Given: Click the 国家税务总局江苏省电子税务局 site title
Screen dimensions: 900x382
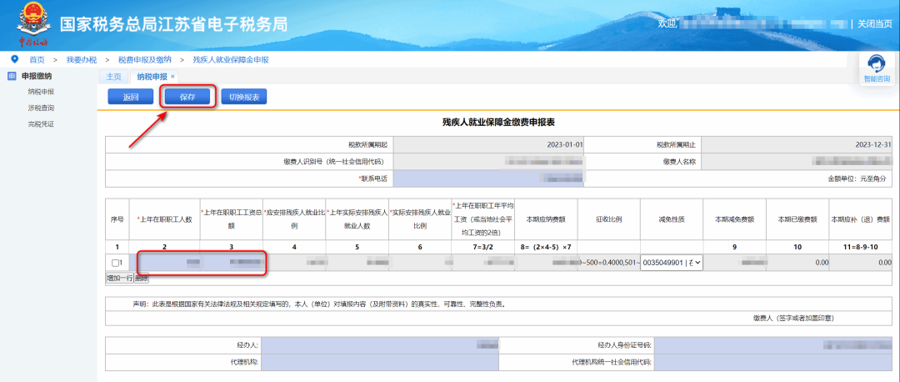Looking at the screenshot, I should (x=174, y=25).
